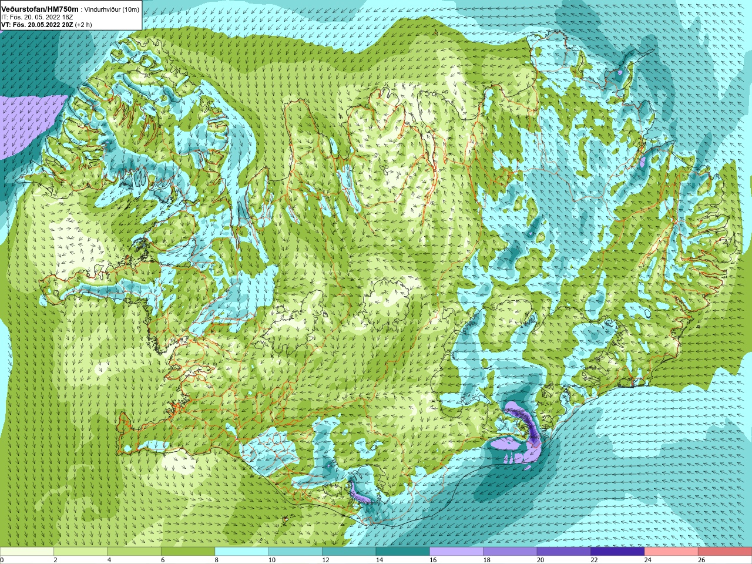Click the legend scale value 22
Viewport: 752px width, 564px height.
595,560
